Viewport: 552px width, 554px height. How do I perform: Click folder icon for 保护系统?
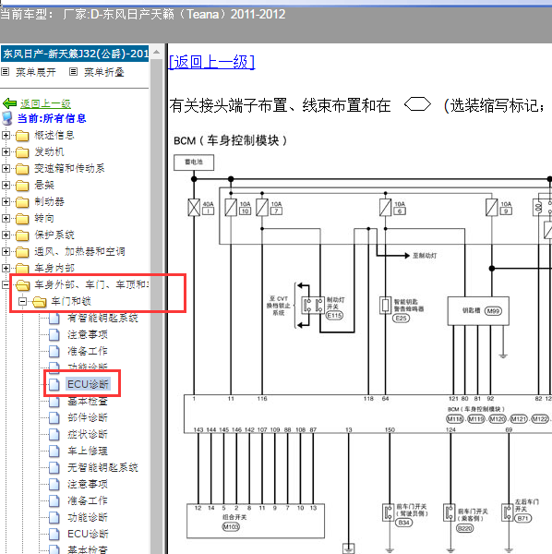pos(22,235)
